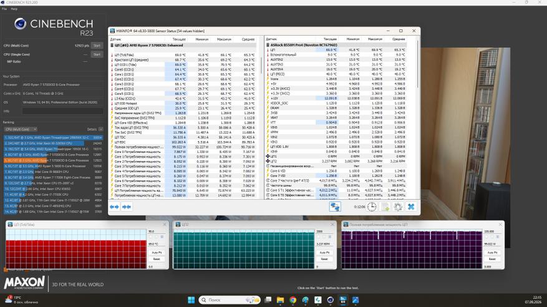Select the Core 6 VID row
The width and height of the screenshot is (547, 307).
pyautogui.click(x=336, y=171)
